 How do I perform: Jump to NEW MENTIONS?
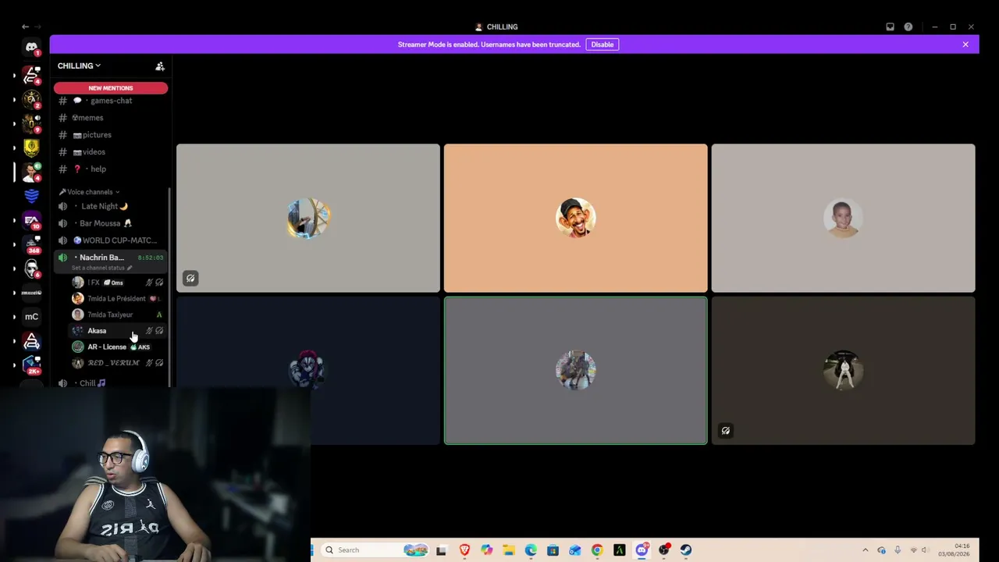point(111,88)
